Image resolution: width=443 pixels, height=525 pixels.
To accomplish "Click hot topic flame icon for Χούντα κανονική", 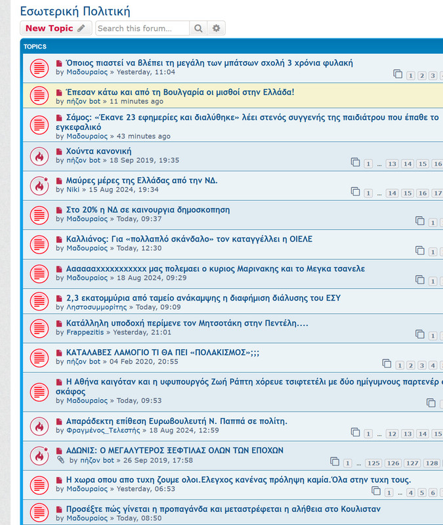I will pos(39,156).
